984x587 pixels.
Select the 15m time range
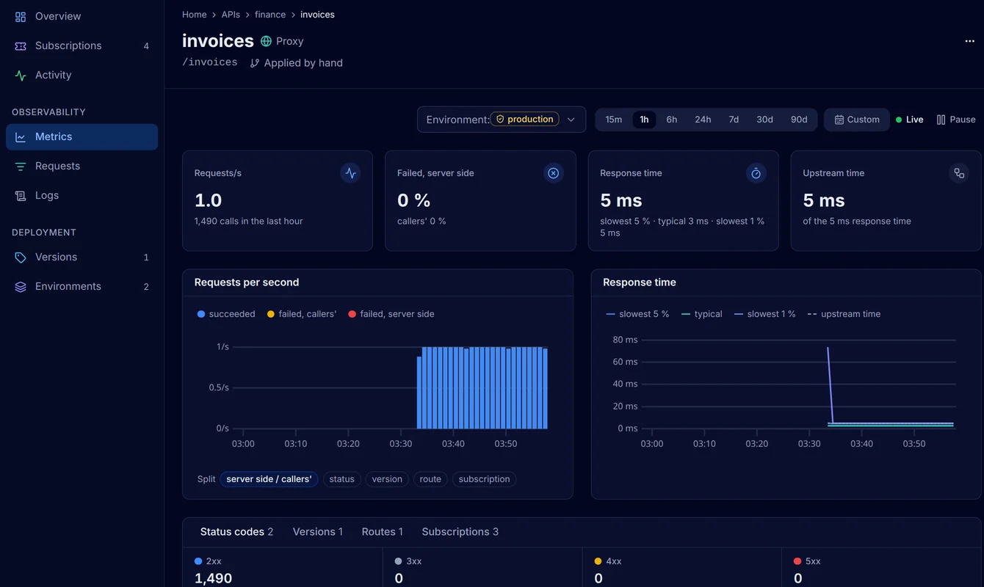(x=614, y=120)
